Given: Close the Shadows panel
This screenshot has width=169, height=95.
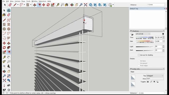Looking at the screenshot, I should coord(163,31).
